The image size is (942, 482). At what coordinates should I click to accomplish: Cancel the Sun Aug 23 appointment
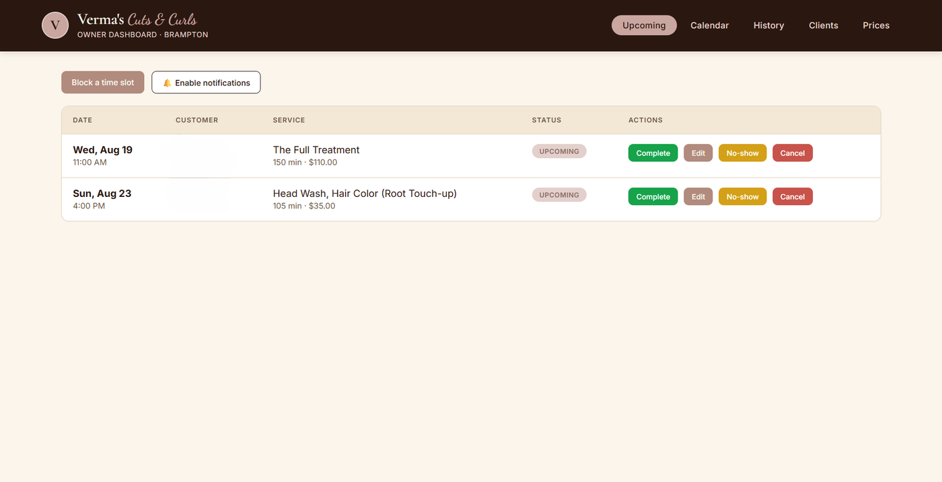point(792,197)
